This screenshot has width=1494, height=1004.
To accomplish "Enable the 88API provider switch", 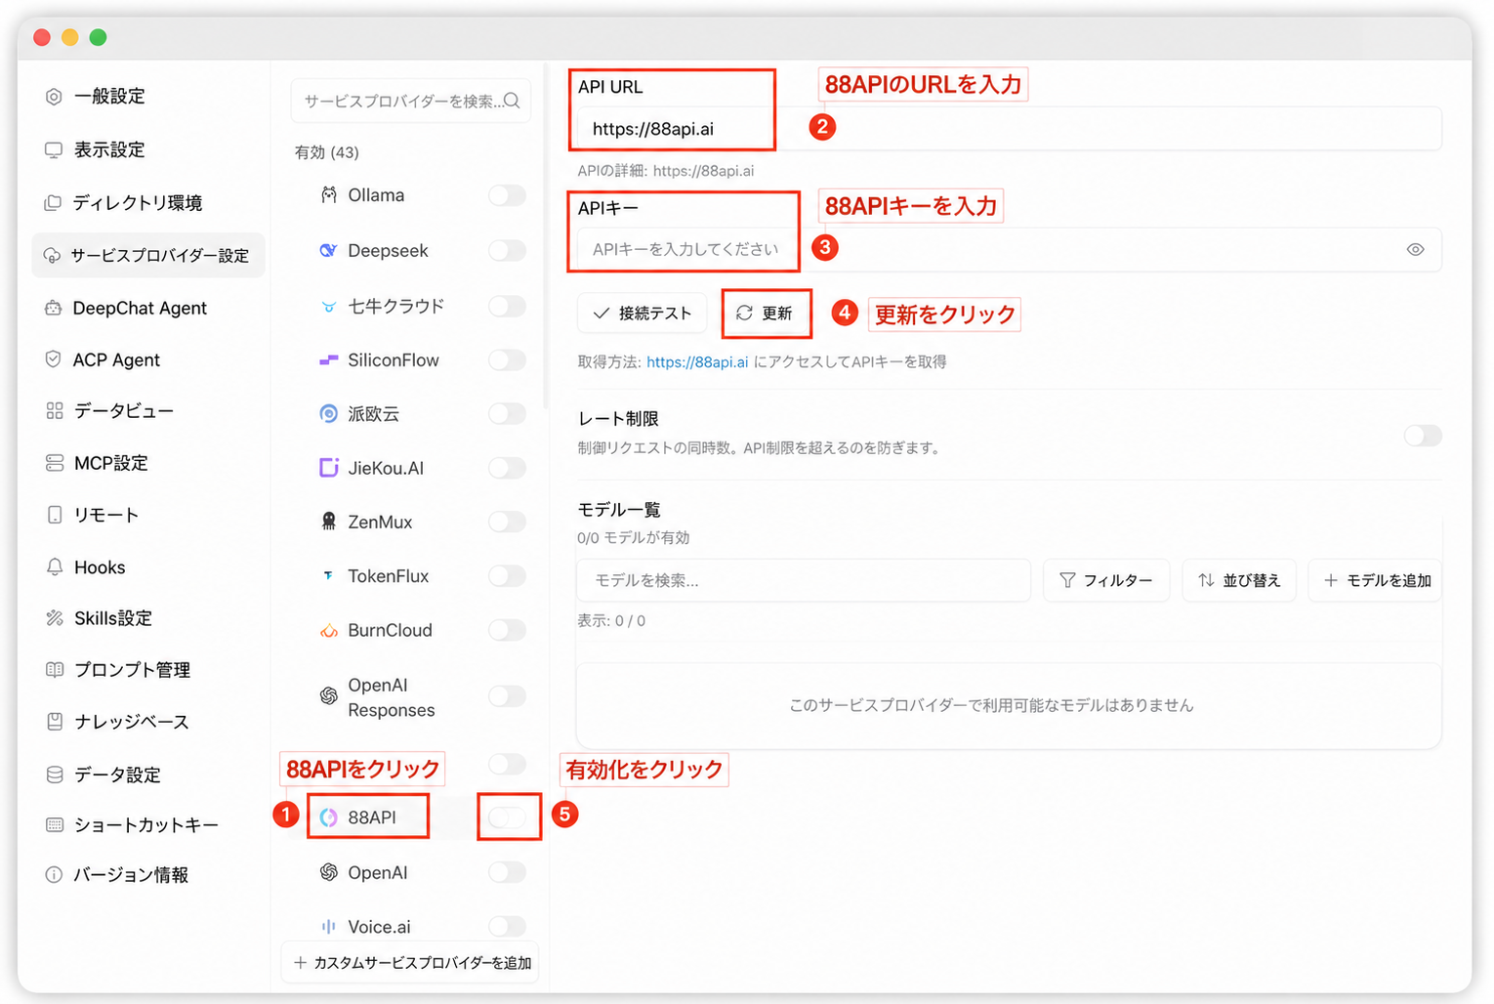I will point(508,817).
